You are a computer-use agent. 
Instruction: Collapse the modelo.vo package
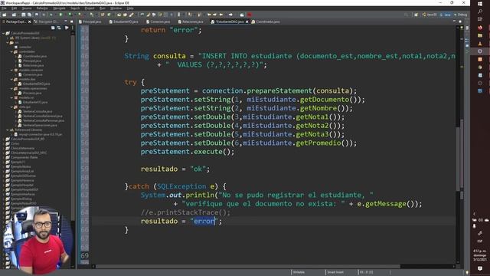pyautogui.click(x=11, y=97)
